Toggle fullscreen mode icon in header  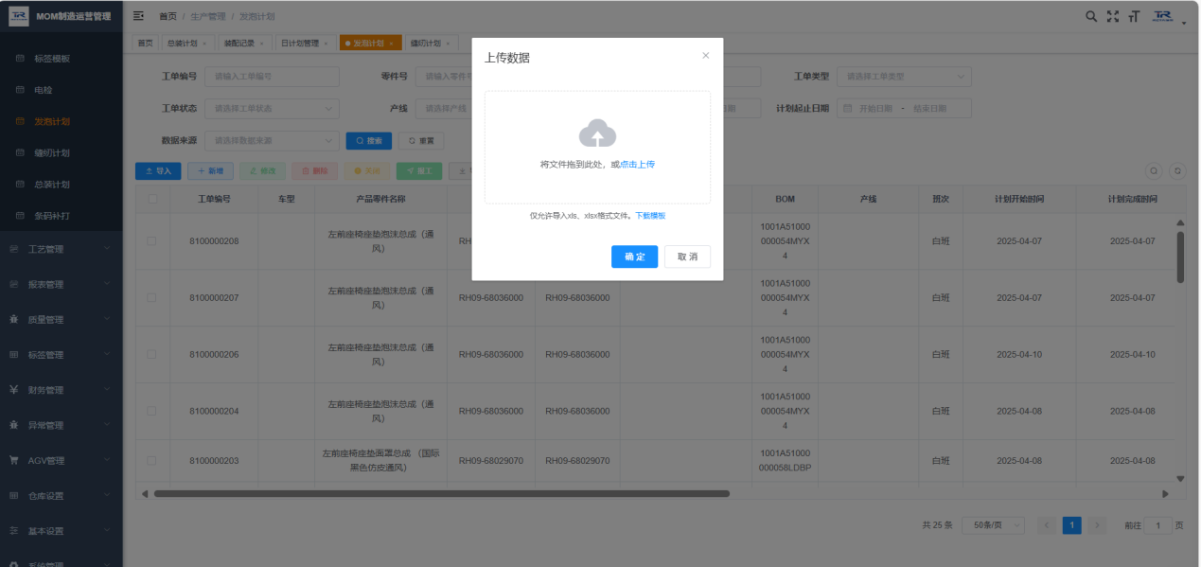pyautogui.click(x=1113, y=16)
